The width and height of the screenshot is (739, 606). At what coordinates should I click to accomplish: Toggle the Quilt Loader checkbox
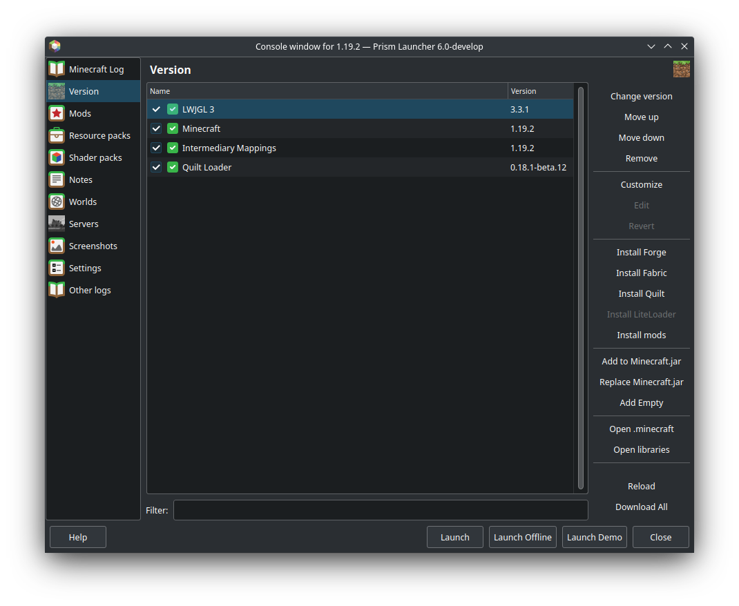click(156, 167)
